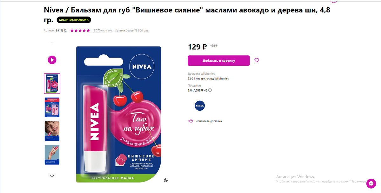Click the main product image
This screenshot has height=193, width=381.
118,114
